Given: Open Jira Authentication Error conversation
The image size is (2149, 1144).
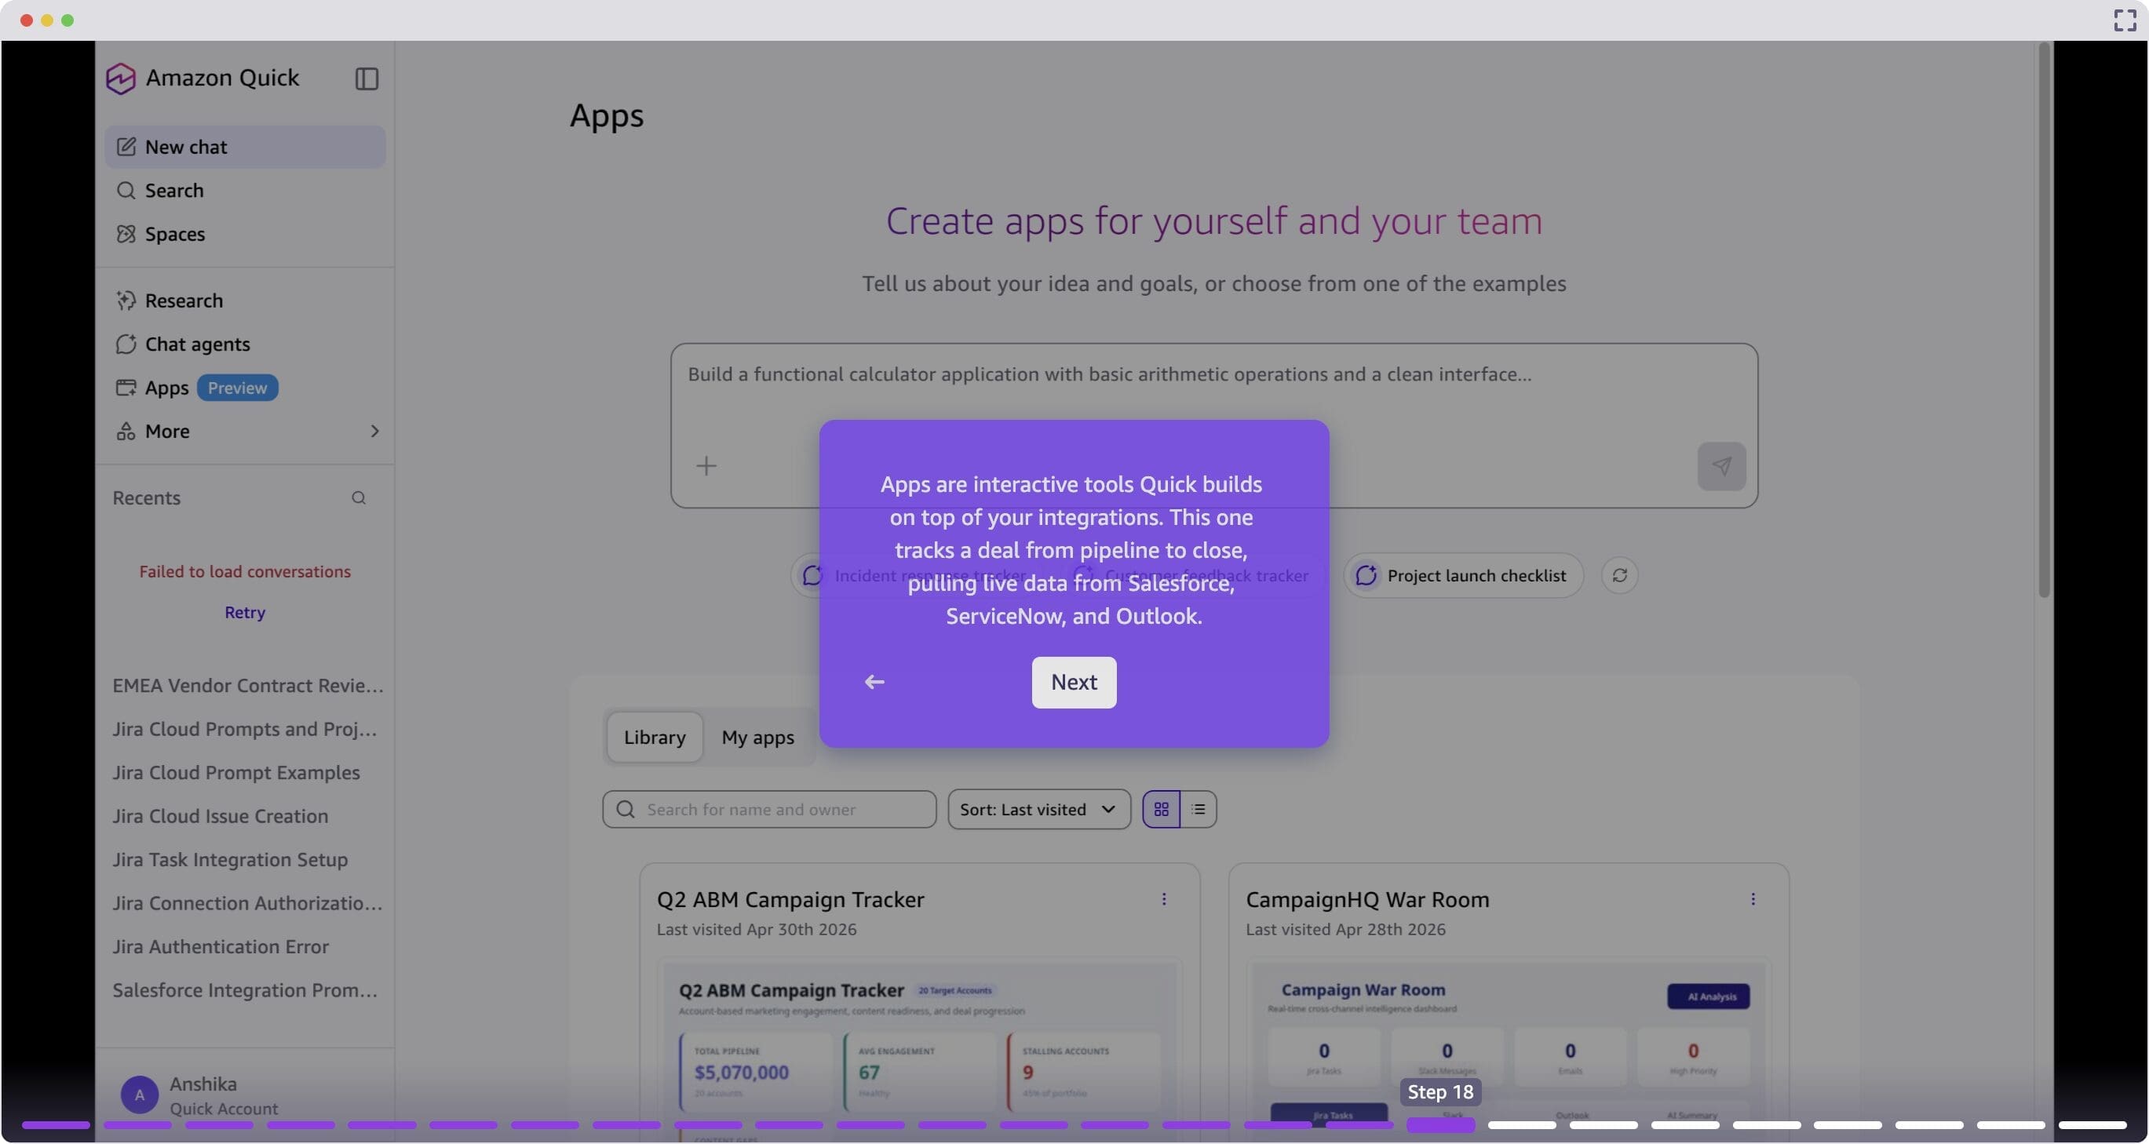Looking at the screenshot, I should [221, 946].
